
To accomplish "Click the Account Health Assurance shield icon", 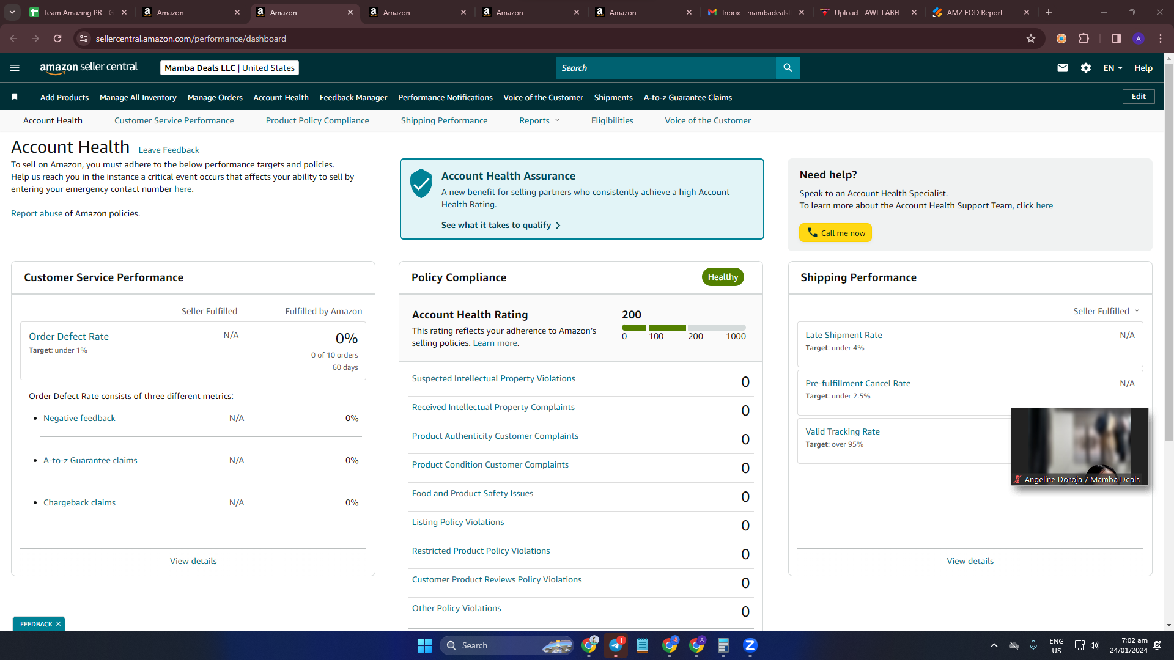I will (421, 183).
